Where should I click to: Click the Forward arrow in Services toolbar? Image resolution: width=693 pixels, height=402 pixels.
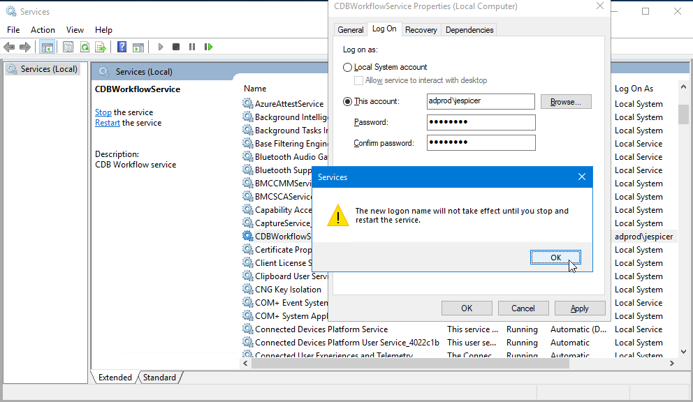[x=25, y=47]
